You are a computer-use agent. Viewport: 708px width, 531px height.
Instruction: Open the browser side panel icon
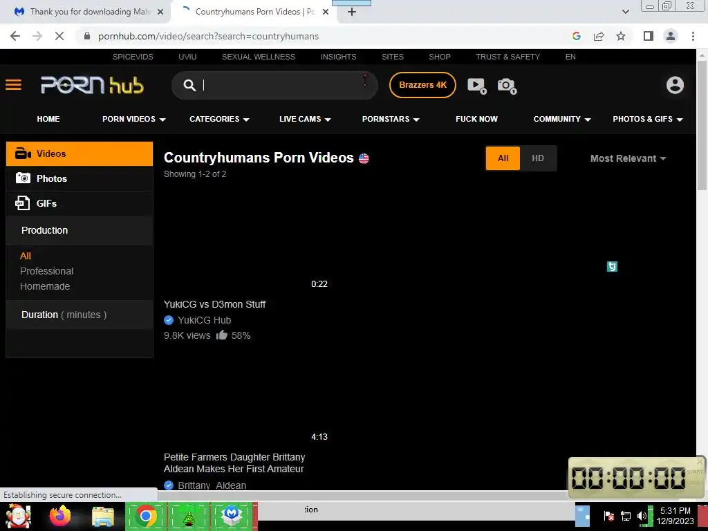(x=649, y=36)
